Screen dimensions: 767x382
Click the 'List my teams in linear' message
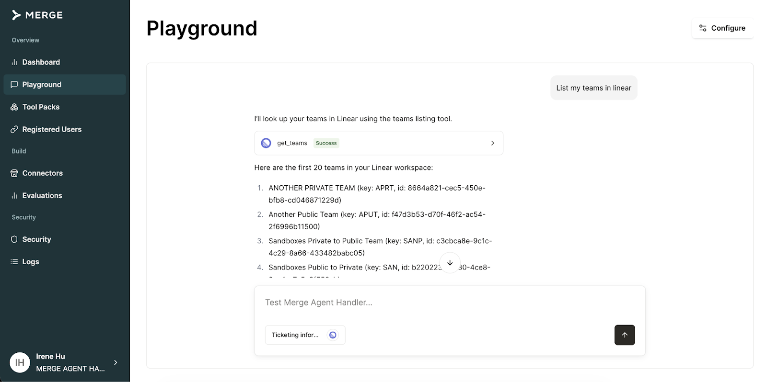pyautogui.click(x=594, y=88)
